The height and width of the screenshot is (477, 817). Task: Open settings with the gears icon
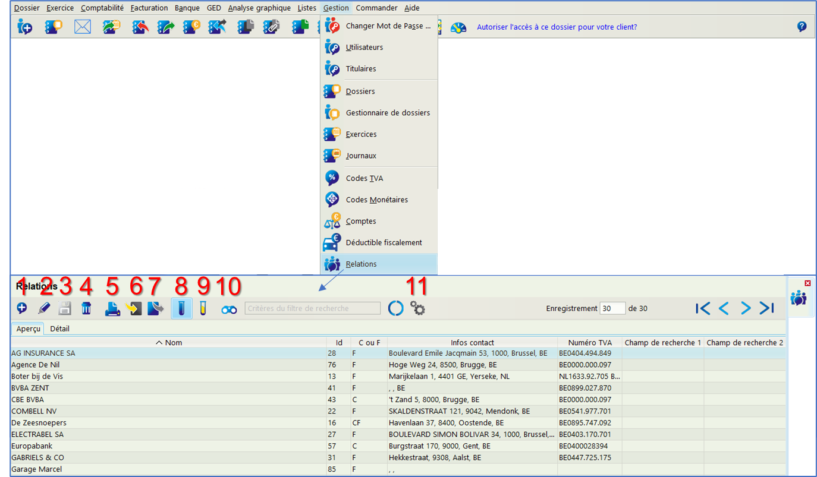pyautogui.click(x=417, y=308)
